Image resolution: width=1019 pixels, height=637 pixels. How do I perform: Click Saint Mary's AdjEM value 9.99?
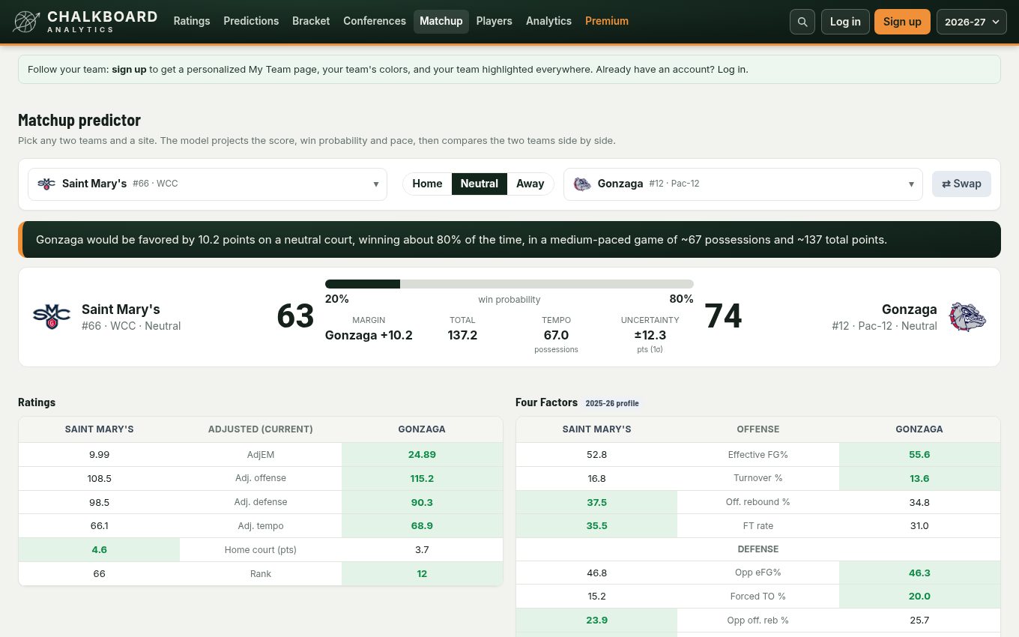click(x=99, y=454)
